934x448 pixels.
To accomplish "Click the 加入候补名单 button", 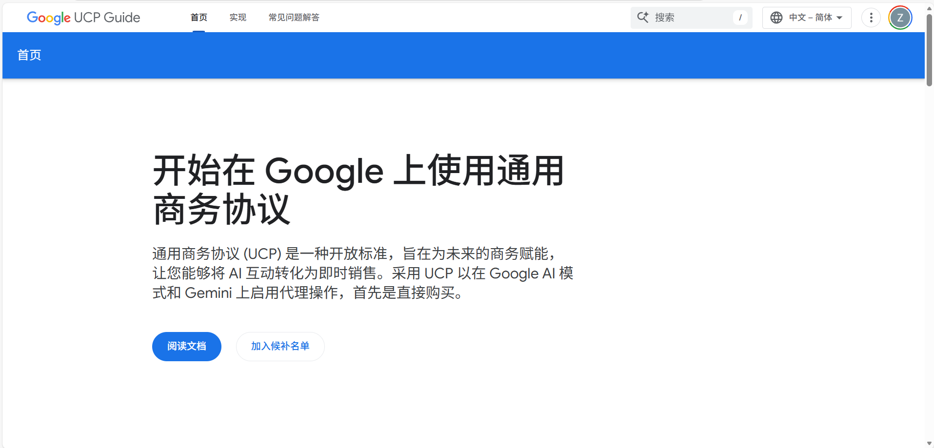I will click(x=280, y=347).
